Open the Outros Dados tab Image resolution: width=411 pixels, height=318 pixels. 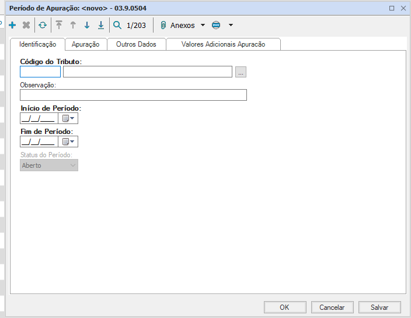[136, 44]
